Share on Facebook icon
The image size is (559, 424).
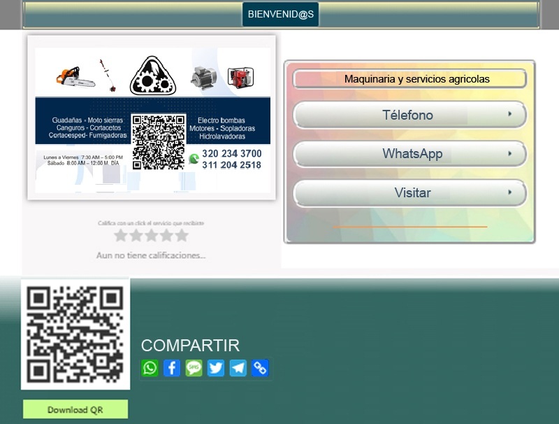tap(172, 368)
